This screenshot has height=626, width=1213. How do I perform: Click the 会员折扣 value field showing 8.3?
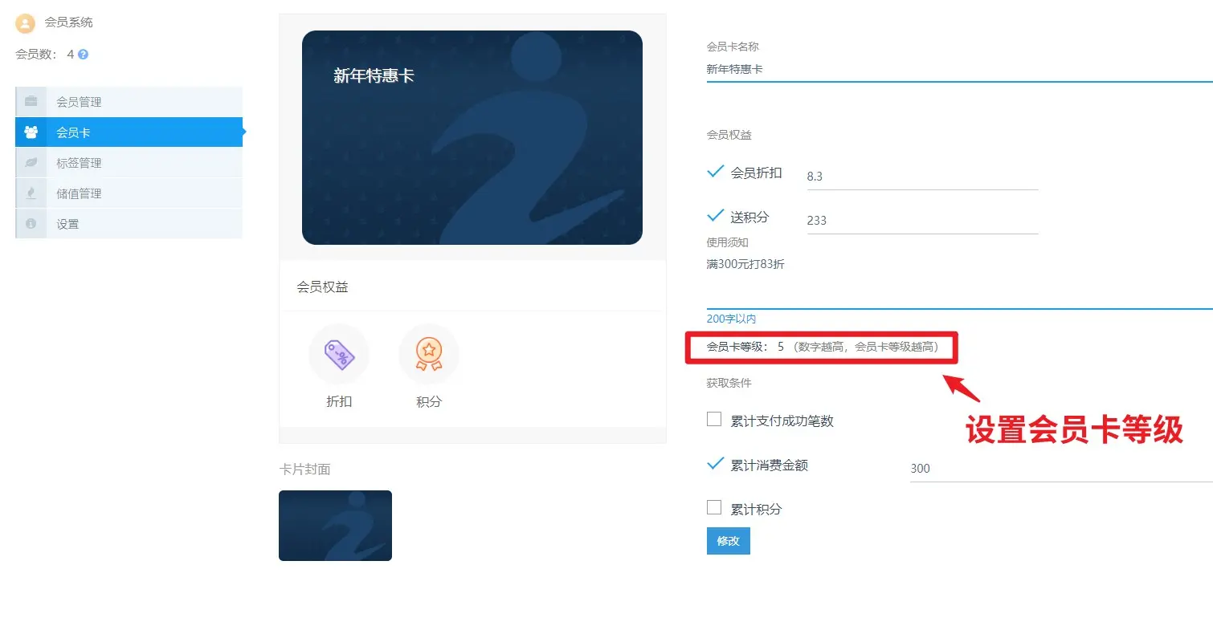pyautogui.click(x=921, y=177)
